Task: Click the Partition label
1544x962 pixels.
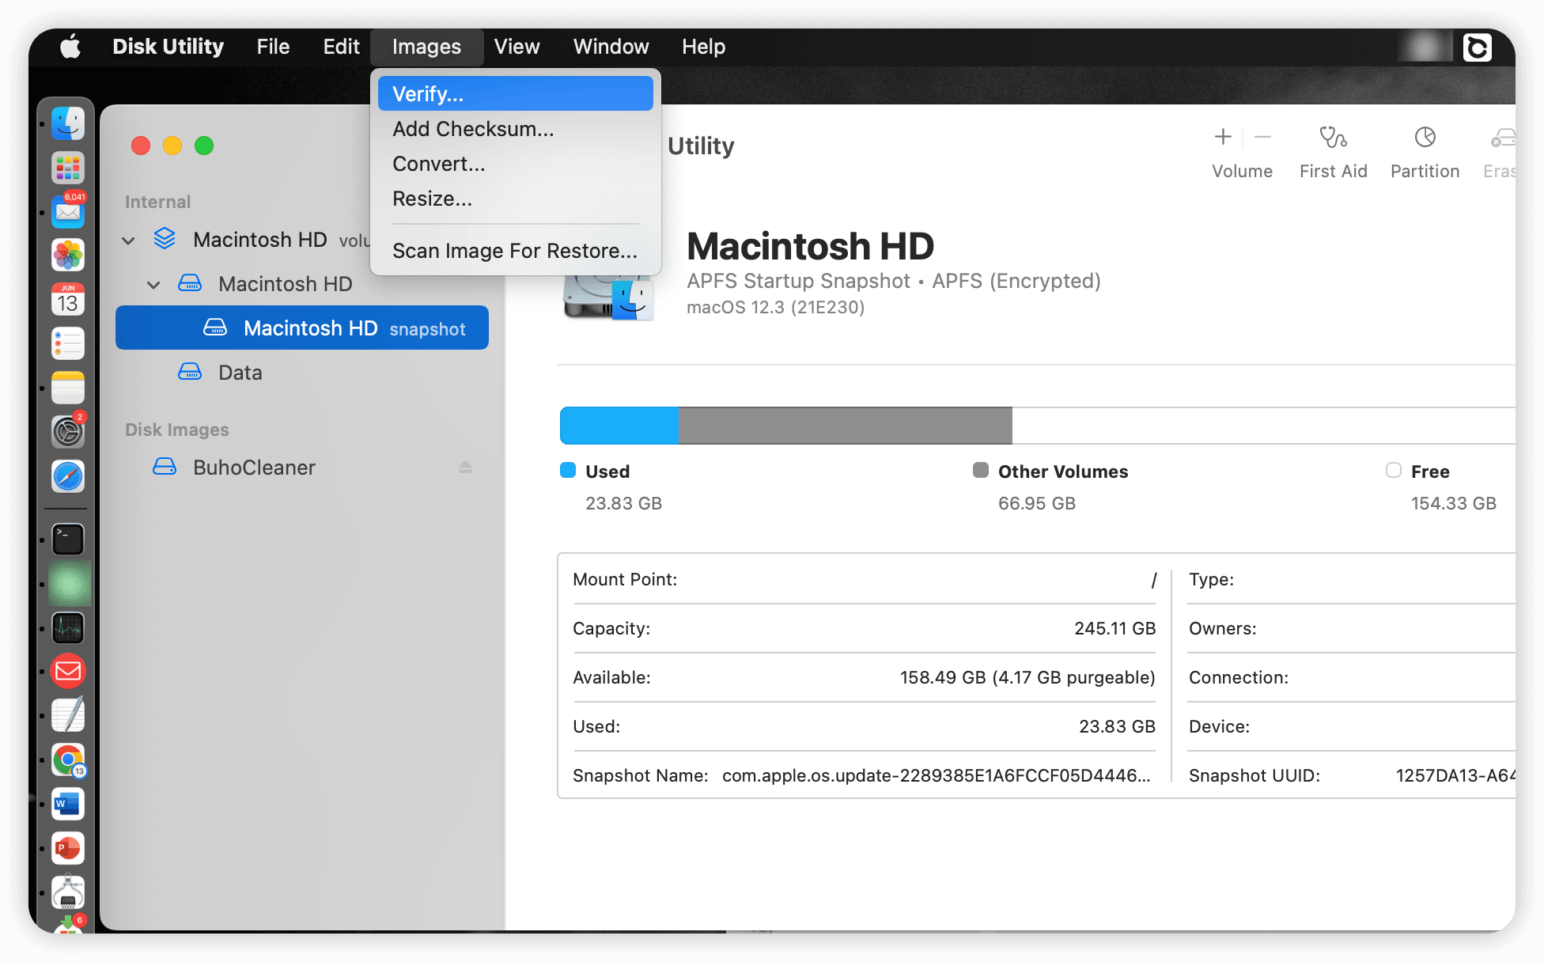Action: coord(1425,172)
